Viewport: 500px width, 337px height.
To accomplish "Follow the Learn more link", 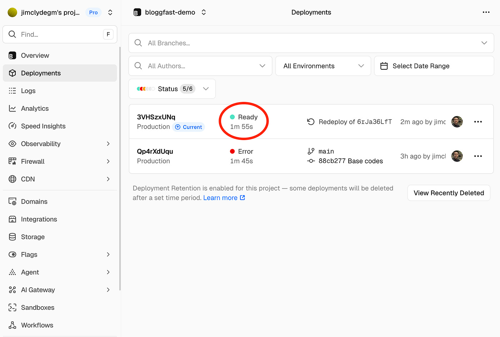I will [224, 198].
